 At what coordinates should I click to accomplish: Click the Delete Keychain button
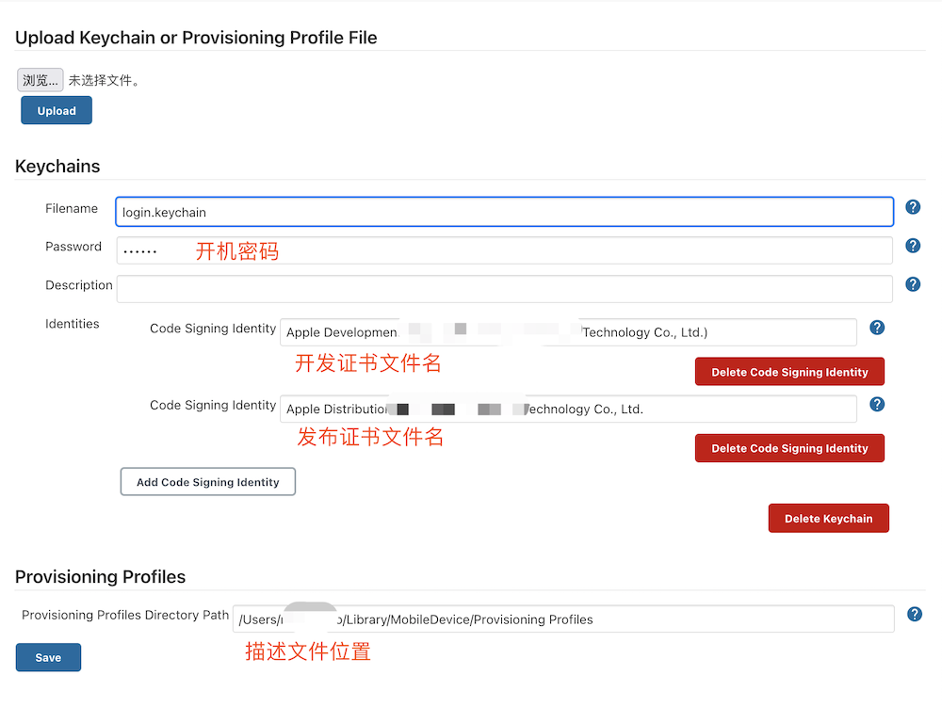(x=828, y=519)
